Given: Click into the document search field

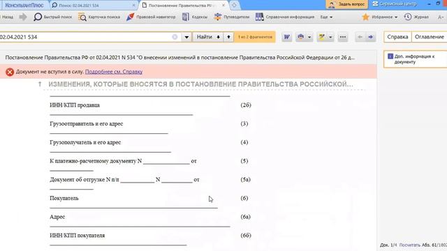Looking at the screenshot, I should (x=85, y=37).
